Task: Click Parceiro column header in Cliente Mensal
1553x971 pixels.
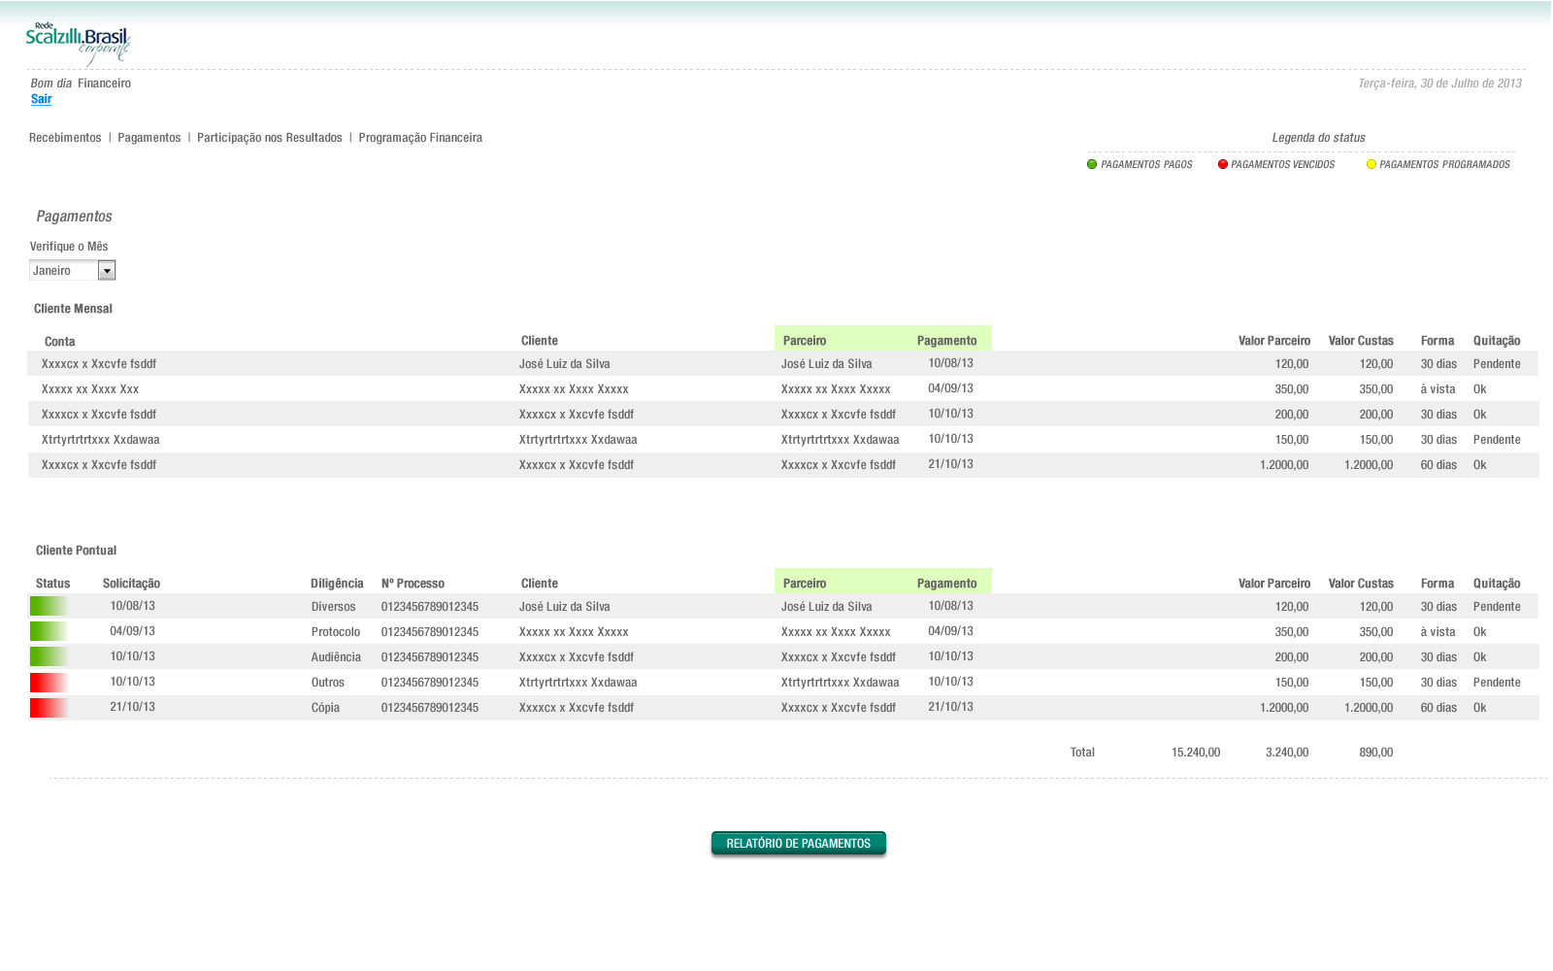Action: click(805, 341)
